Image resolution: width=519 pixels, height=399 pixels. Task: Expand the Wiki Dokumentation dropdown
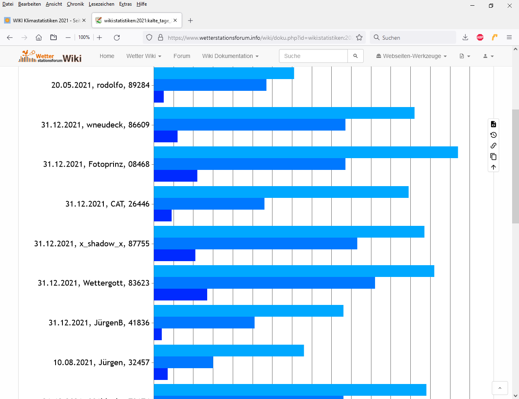tap(230, 56)
